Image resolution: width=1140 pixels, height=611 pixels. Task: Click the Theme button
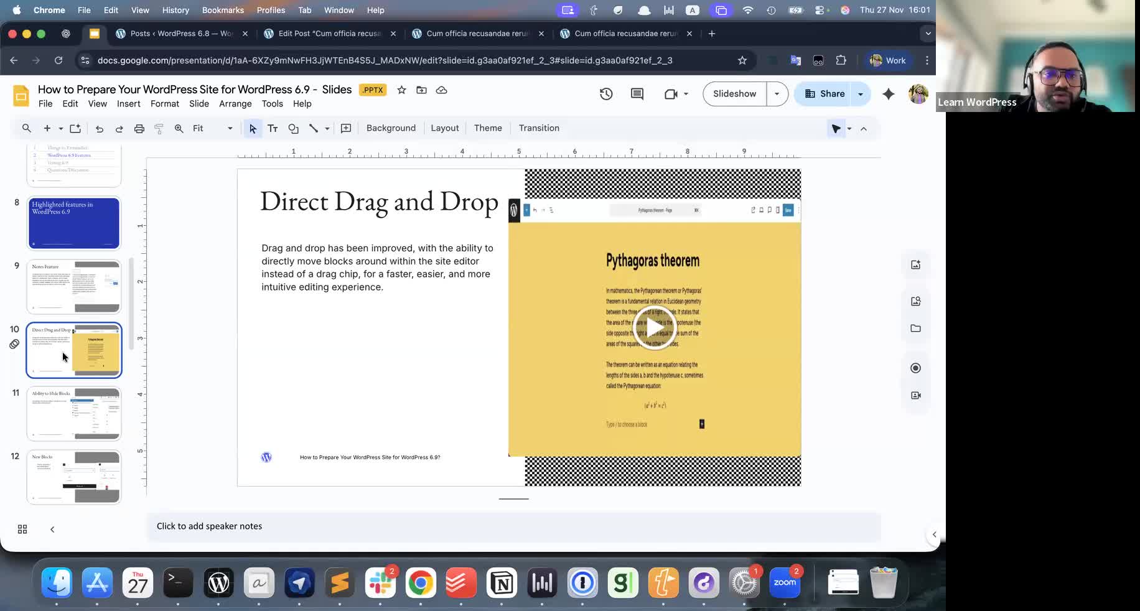coord(488,128)
